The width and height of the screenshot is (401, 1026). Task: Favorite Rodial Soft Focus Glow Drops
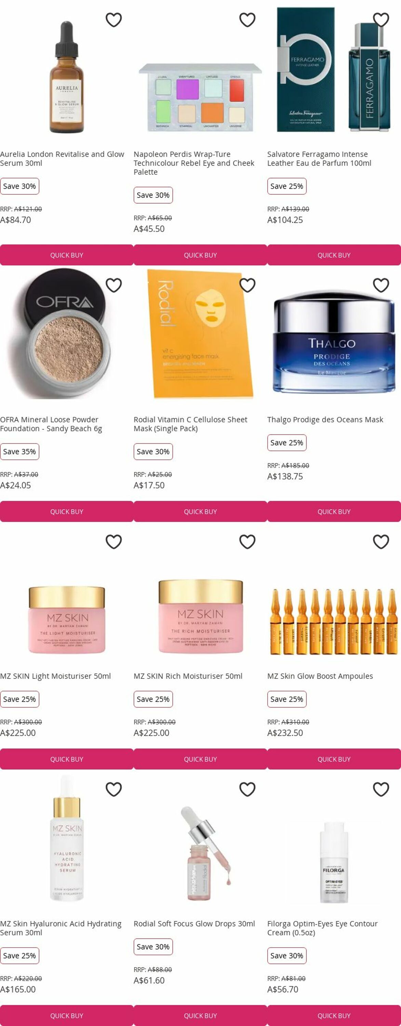[x=247, y=789]
